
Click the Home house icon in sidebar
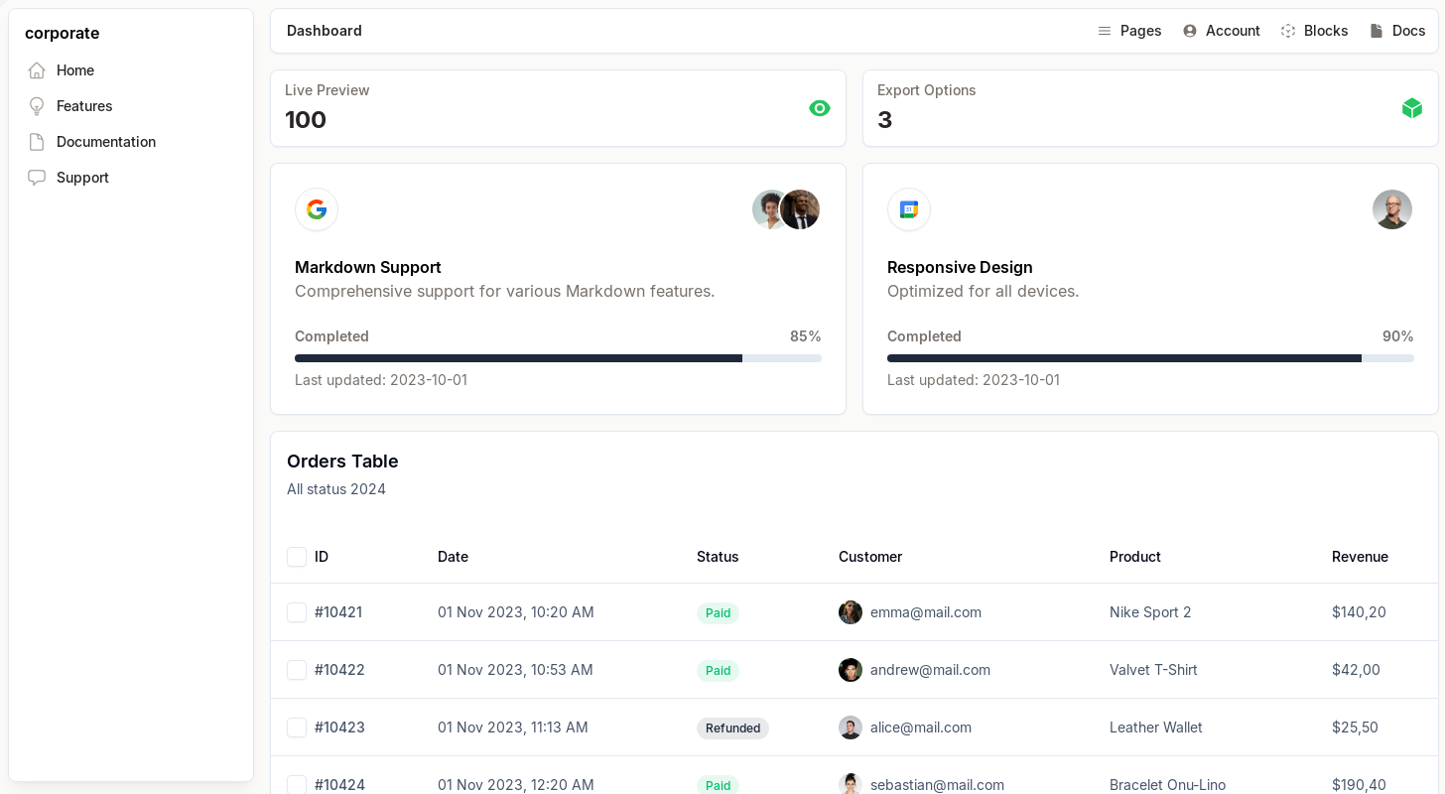point(37,70)
